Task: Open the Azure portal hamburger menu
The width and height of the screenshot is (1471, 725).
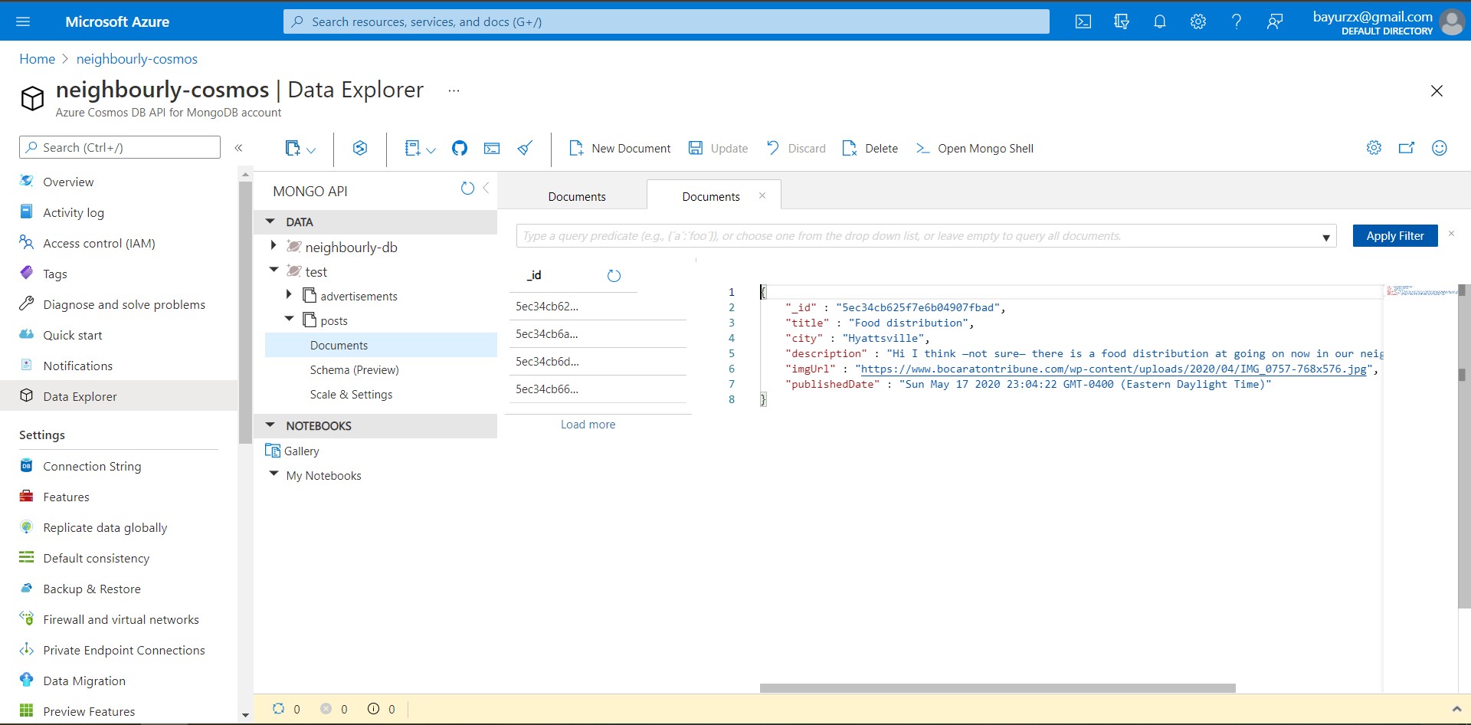Action: [x=23, y=21]
